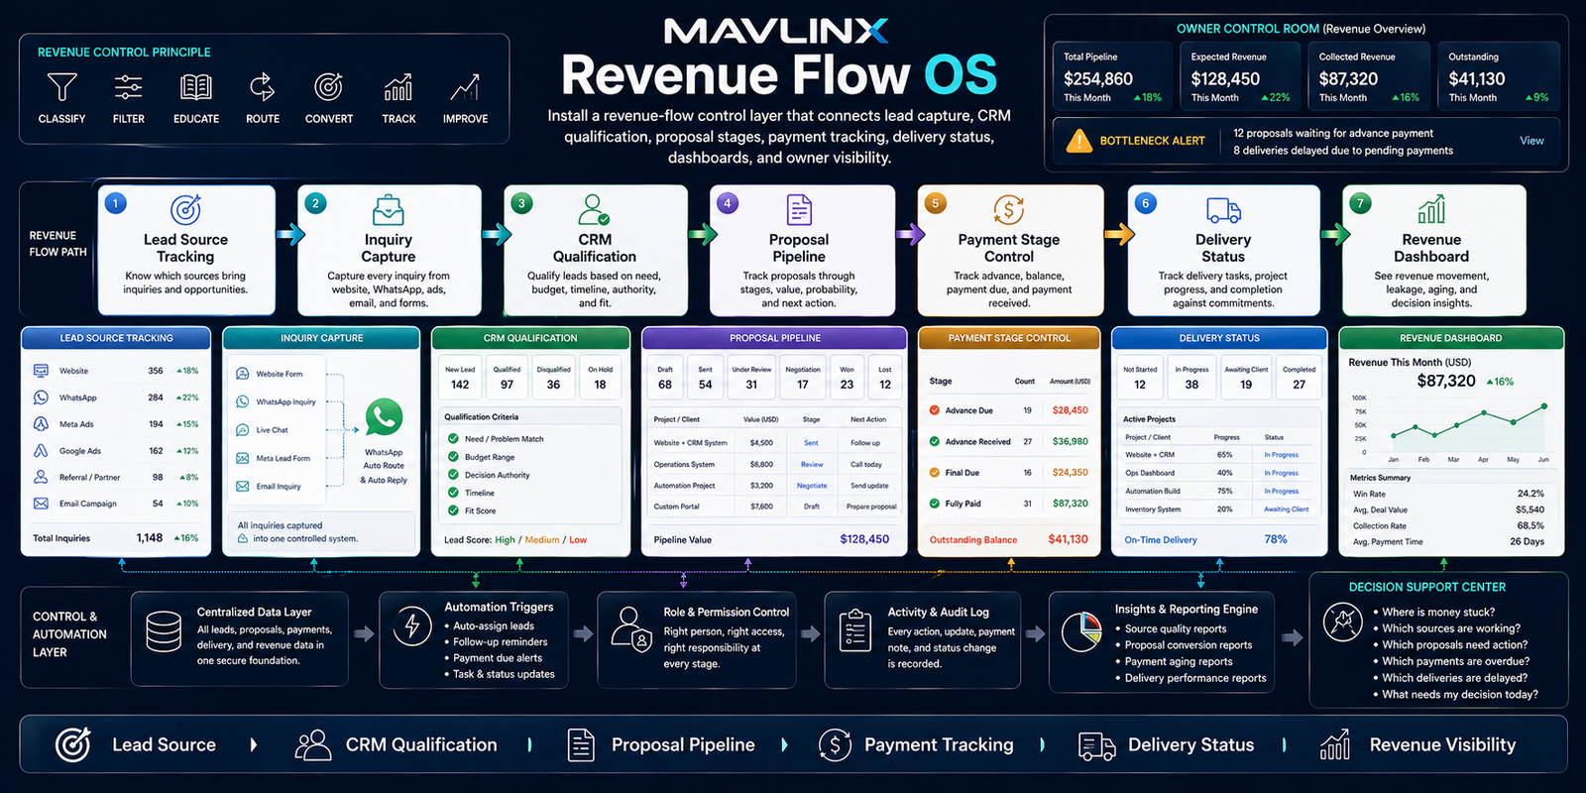Select the Disqualified 36 tile

pos(553,378)
